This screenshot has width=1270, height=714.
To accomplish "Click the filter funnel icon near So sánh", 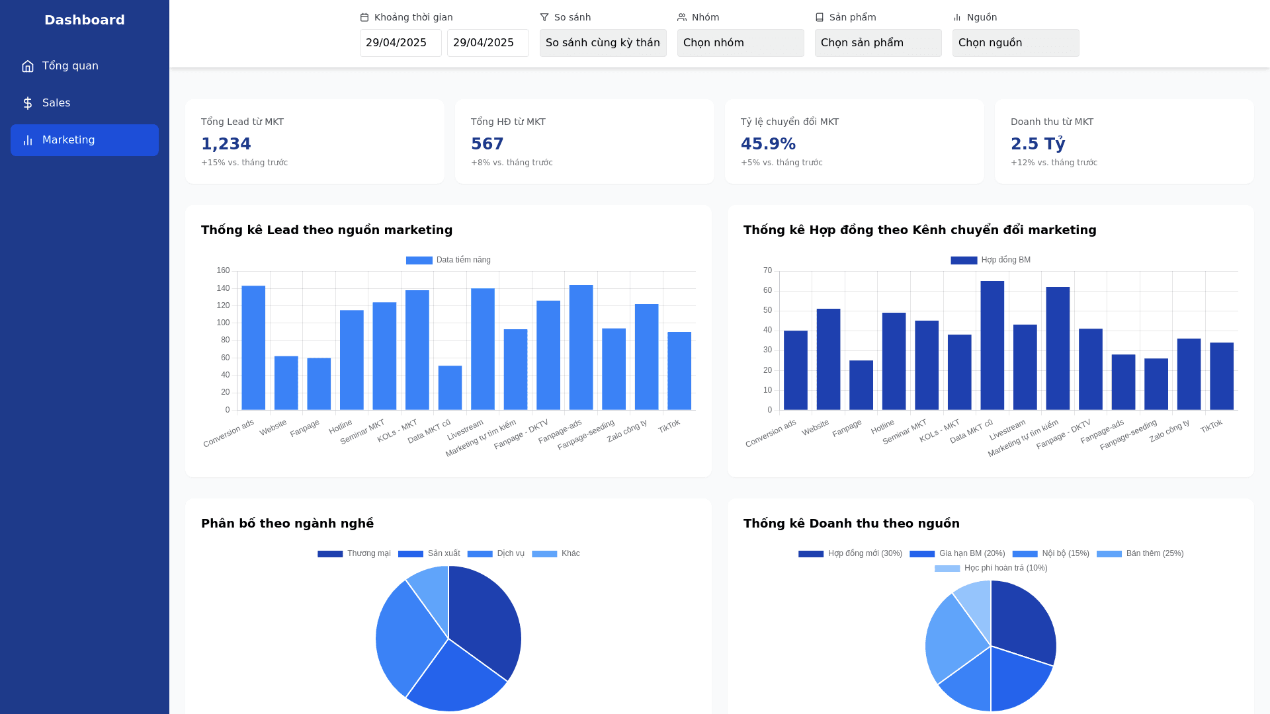I will click(544, 18).
